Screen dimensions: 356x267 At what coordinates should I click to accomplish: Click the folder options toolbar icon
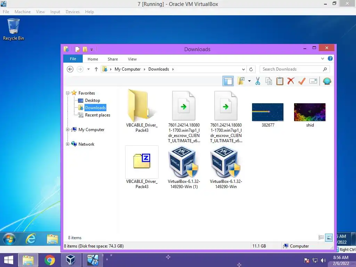tap(241, 81)
